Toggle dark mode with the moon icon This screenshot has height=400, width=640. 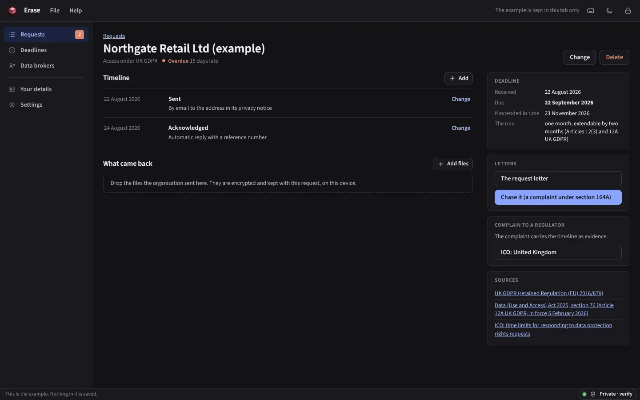point(609,11)
